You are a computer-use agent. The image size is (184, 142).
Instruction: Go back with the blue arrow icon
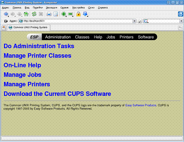click(x=6, y=14)
